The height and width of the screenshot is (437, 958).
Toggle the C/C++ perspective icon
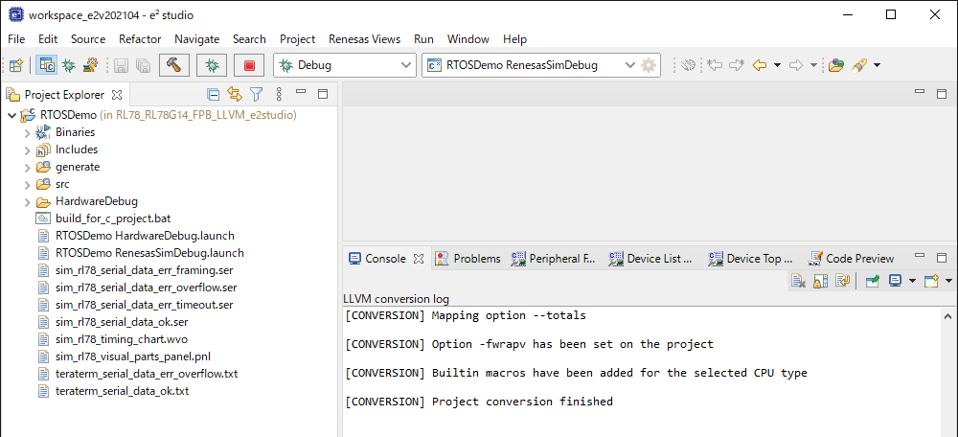46,65
